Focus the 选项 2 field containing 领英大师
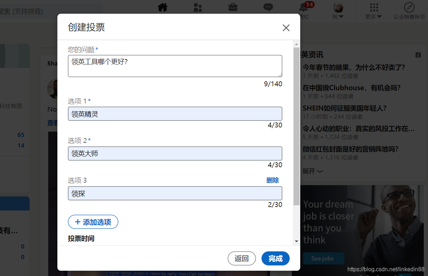Viewport: 428px width, 276px height. coord(175,153)
